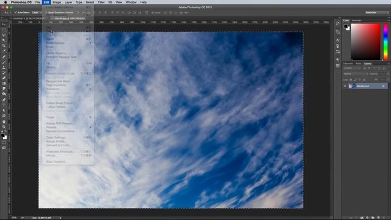
Task: Select the Brush tool
Action: point(4,62)
